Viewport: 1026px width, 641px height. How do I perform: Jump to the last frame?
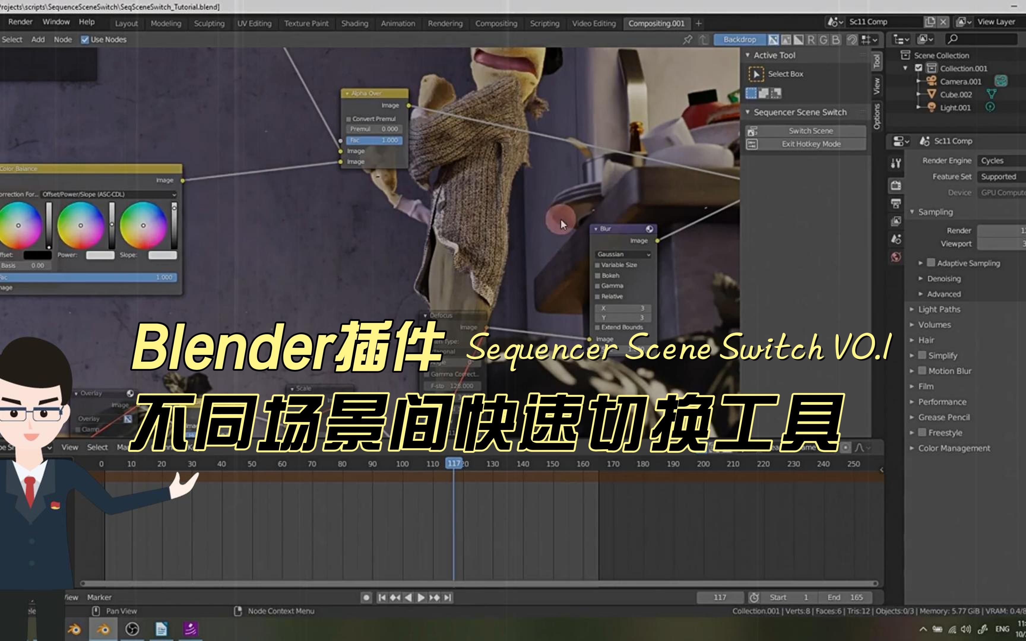(447, 597)
